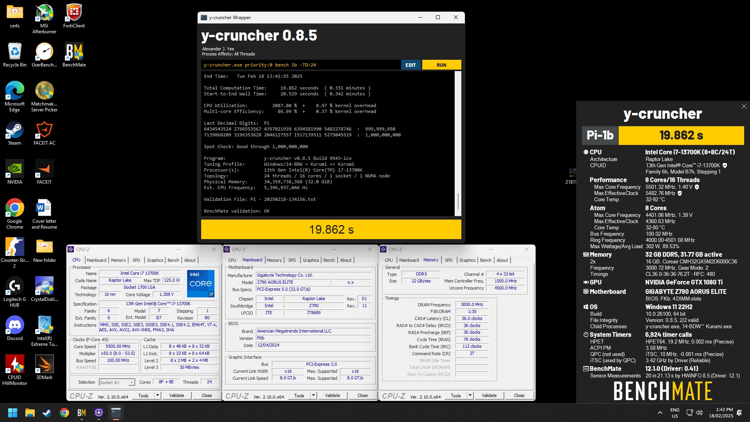Viewport: 750px width, 422px height.
Task: Open the certs folder on desktop
Action: tap(15, 16)
